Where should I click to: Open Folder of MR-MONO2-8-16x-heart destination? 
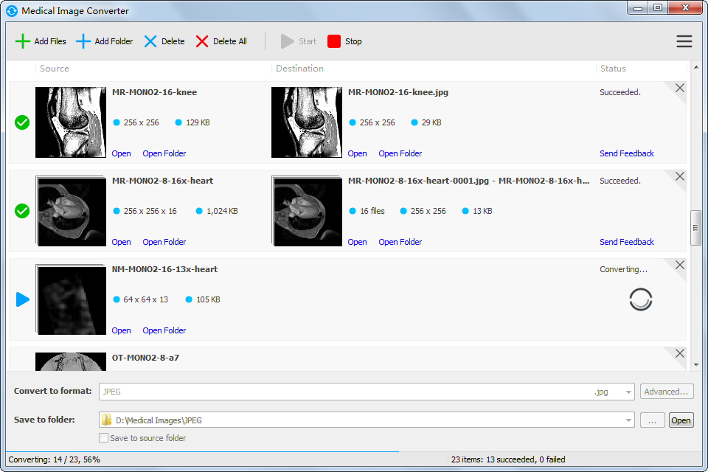click(x=400, y=242)
